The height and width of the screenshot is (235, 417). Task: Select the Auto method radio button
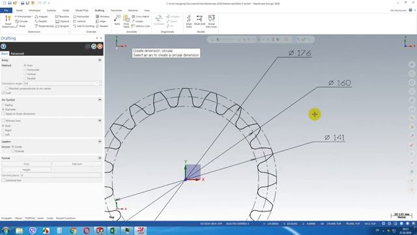pos(25,65)
